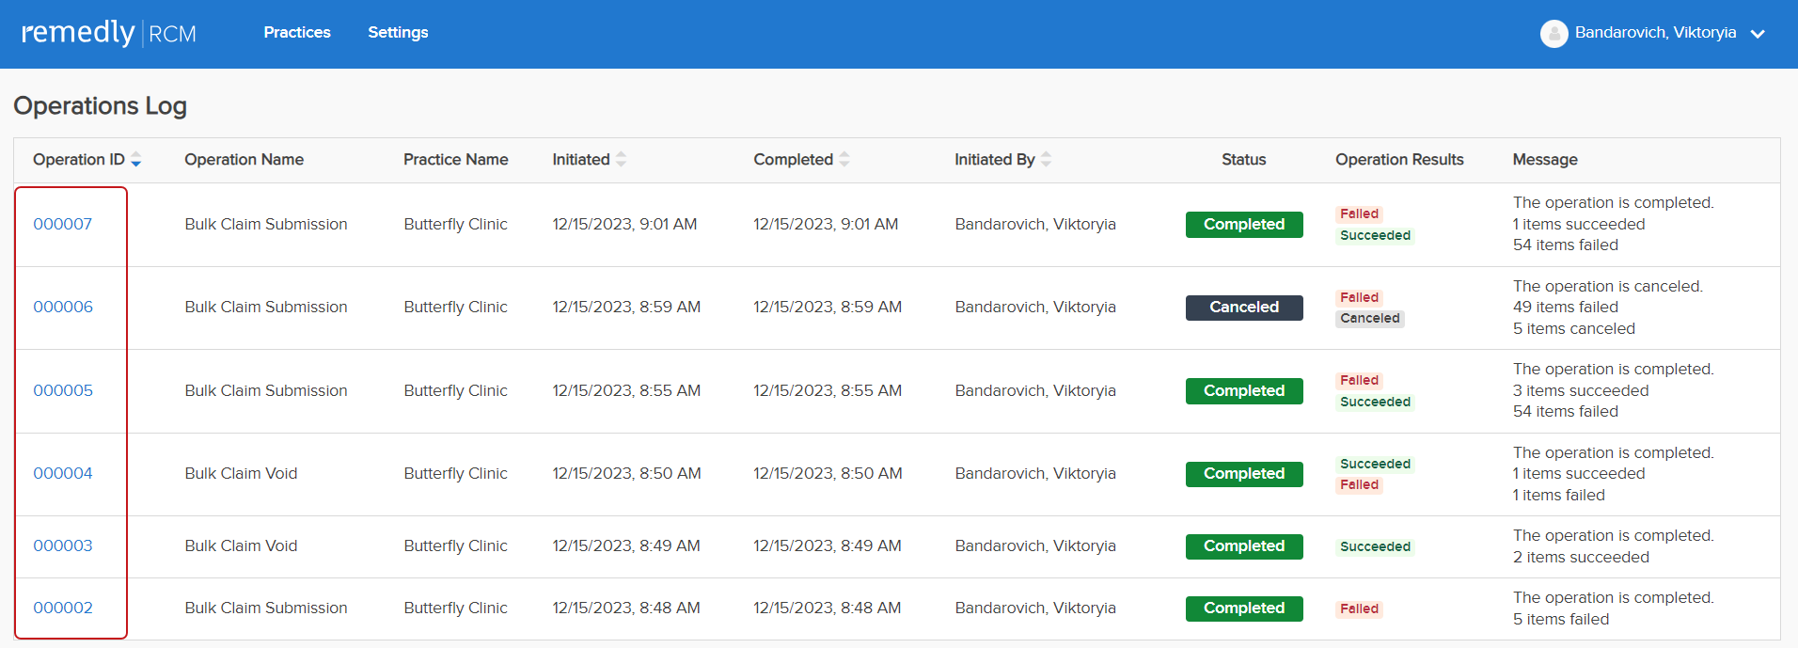This screenshot has height=648, width=1798.
Task: Click message '3 items succeeded'
Action: tap(1581, 390)
